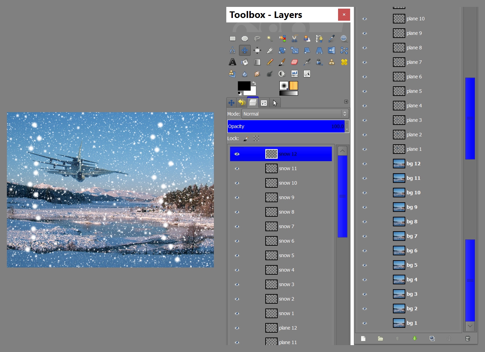This screenshot has height=352, width=485.
Task: Choose the Crop tool
Action: pyautogui.click(x=270, y=50)
